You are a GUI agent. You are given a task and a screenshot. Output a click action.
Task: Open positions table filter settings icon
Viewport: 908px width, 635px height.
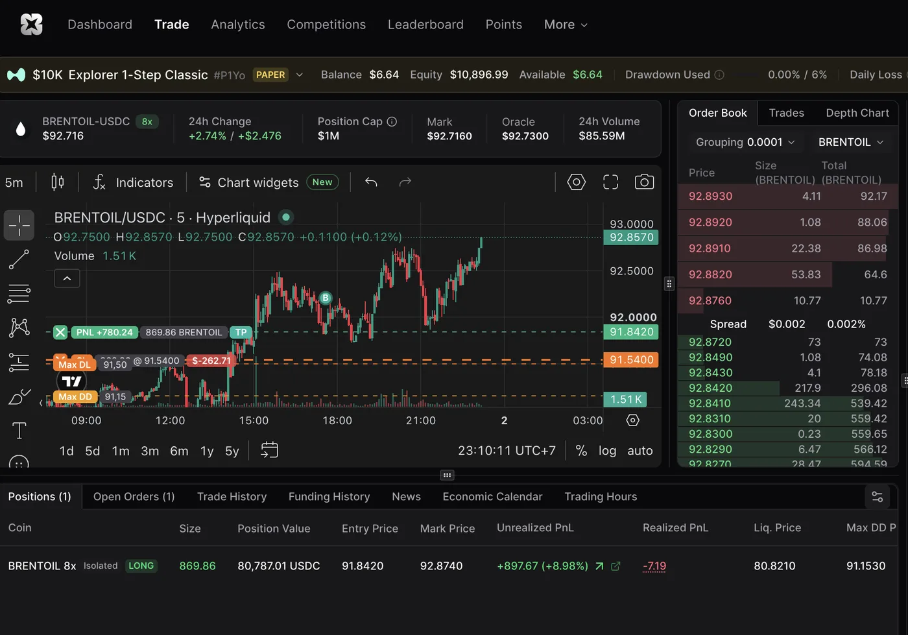877,497
